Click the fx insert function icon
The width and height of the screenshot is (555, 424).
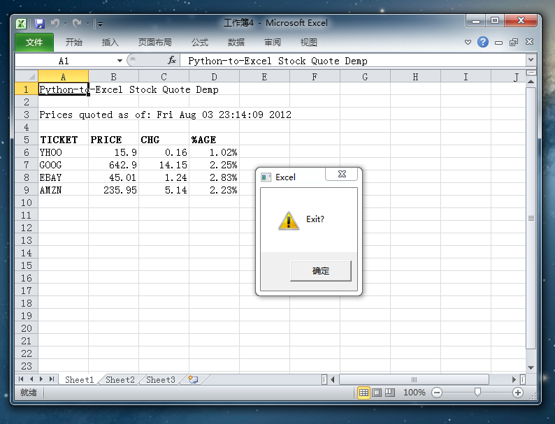172,61
